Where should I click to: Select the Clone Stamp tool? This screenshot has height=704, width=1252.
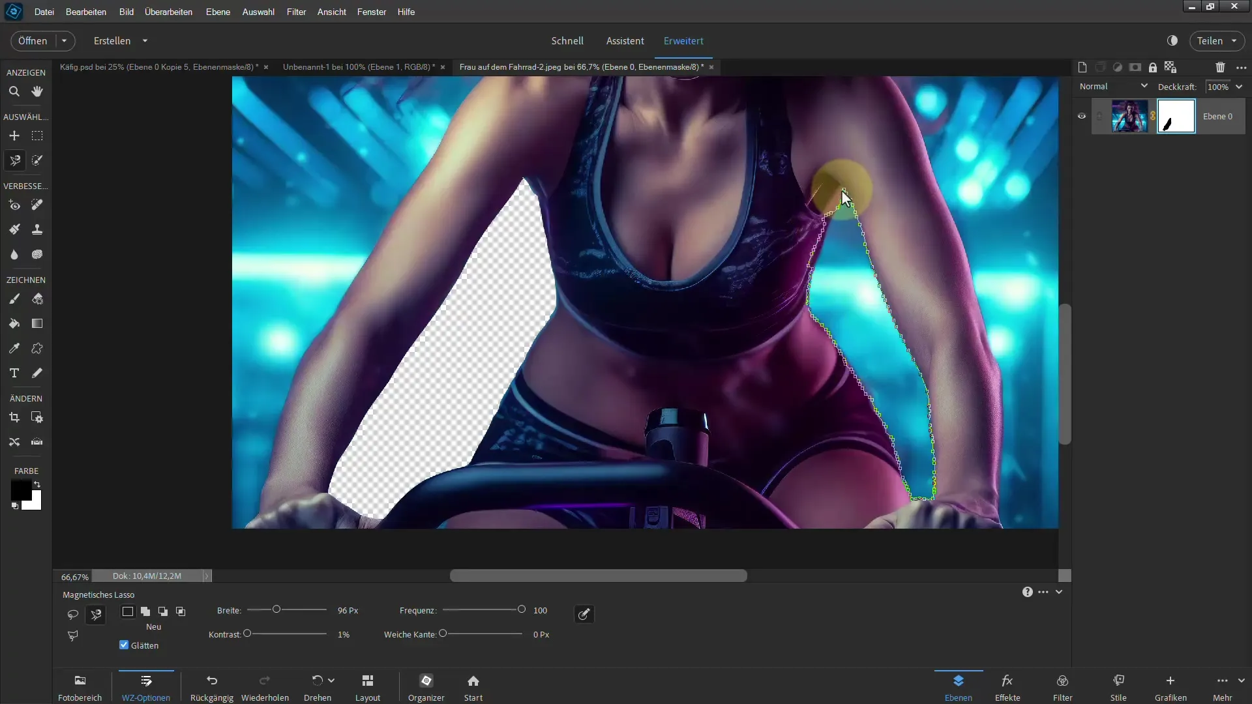coord(37,229)
